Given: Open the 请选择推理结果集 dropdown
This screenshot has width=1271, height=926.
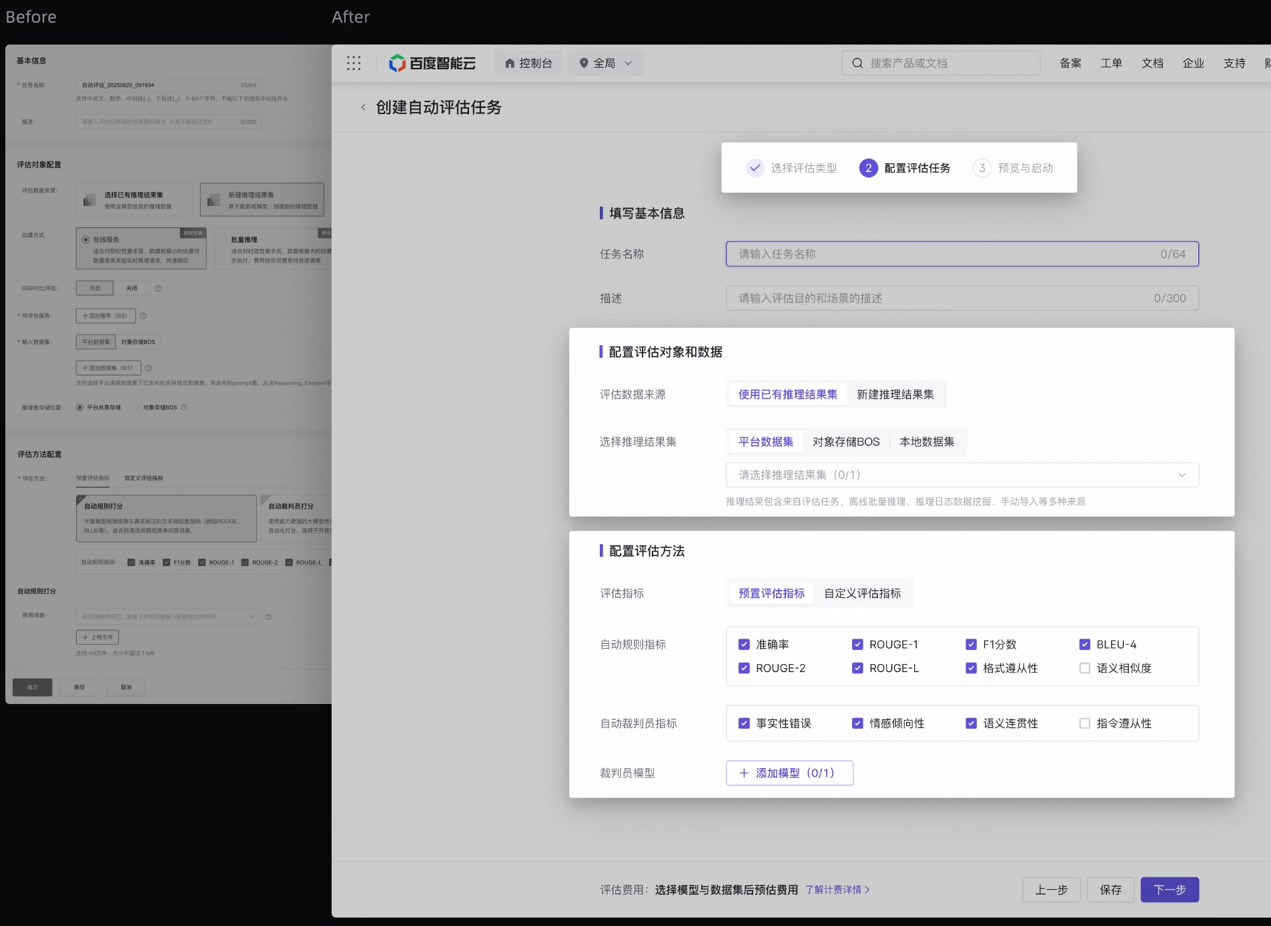Looking at the screenshot, I should click(x=962, y=475).
